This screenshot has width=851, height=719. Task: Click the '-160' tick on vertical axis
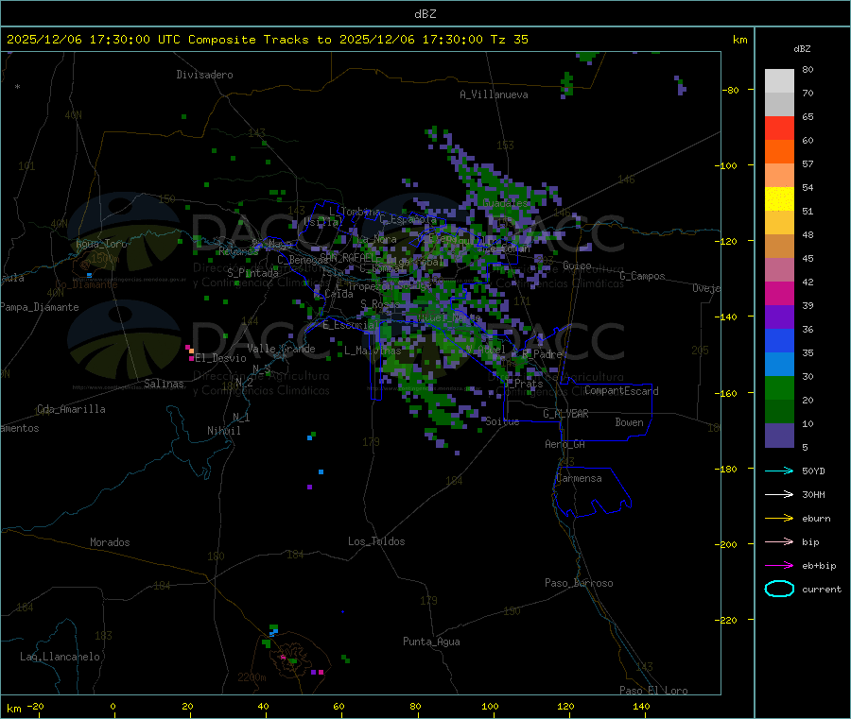point(728,393)
